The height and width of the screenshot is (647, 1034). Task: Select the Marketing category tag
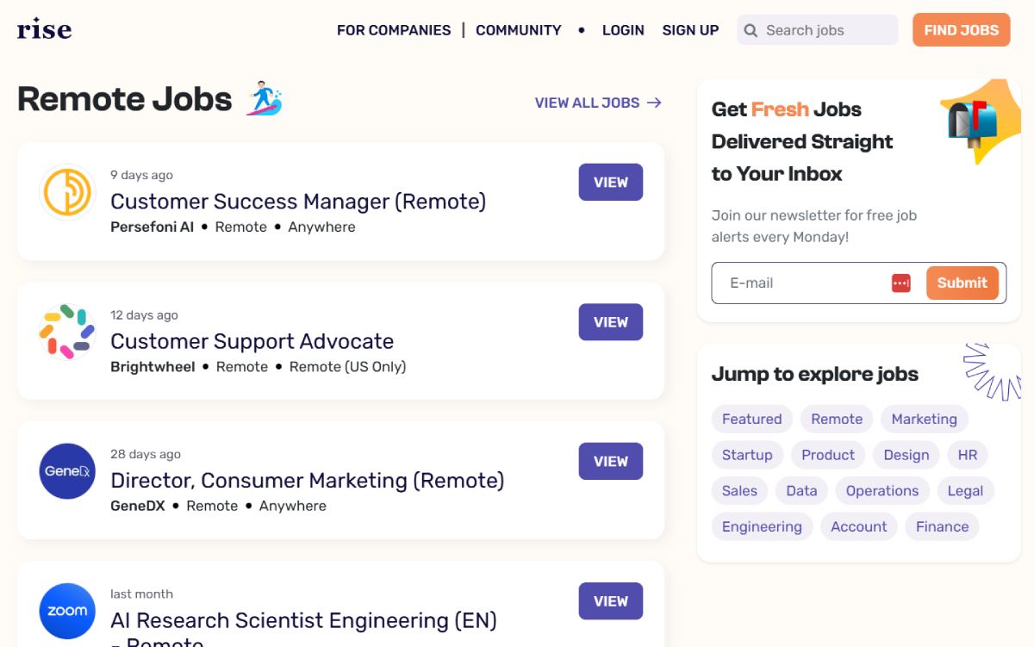(925, 419)
